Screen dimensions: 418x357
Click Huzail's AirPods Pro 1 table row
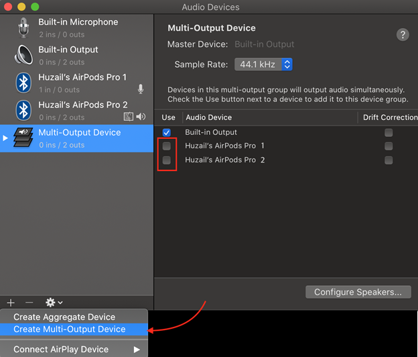pos(286,146)
